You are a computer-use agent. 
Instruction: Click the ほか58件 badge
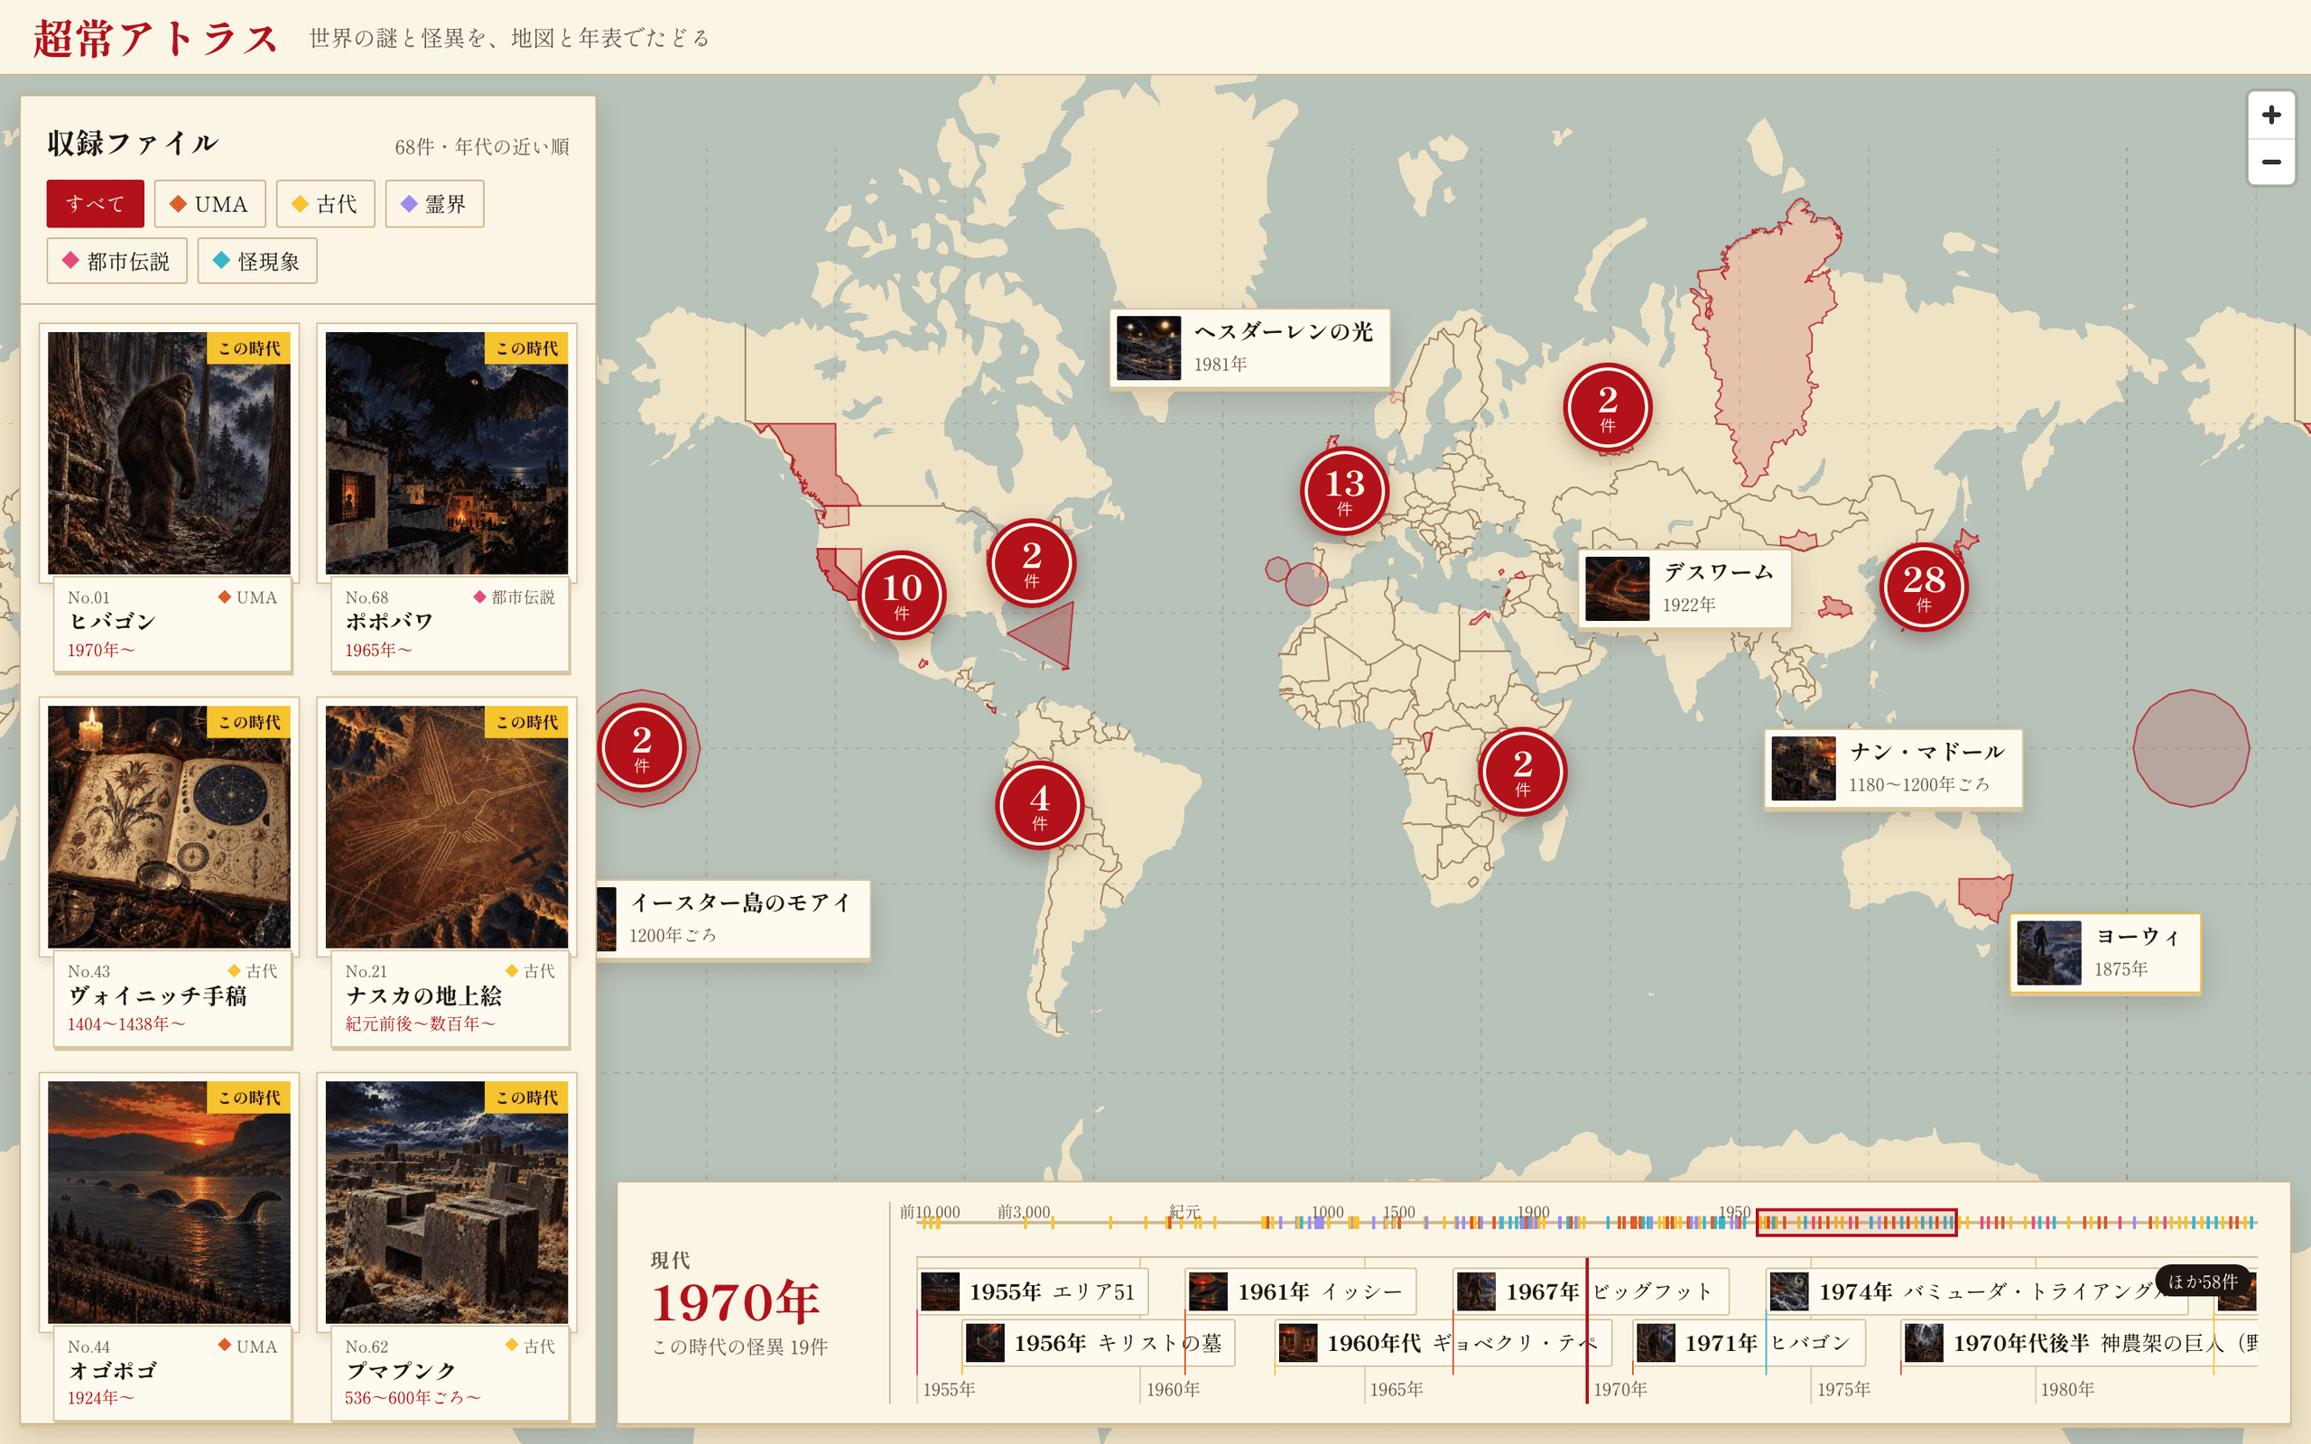pos(2202,1282)
